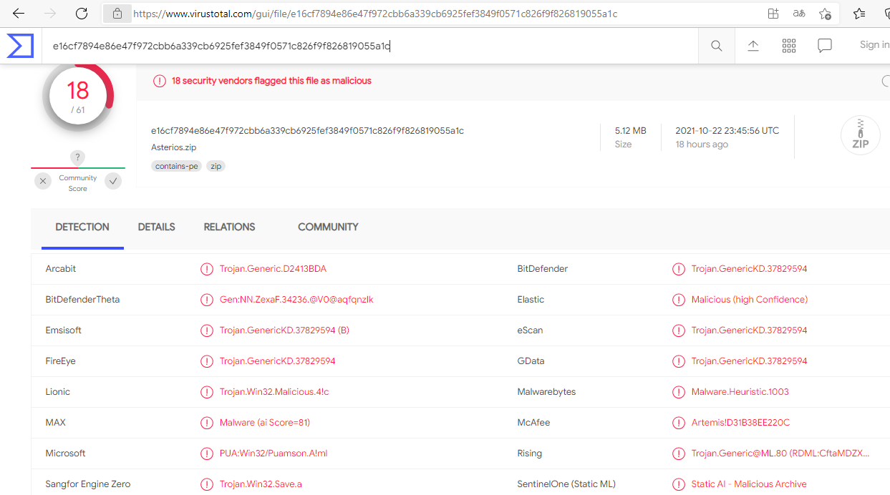This screenshot has height=495, width=890.
Task: Open the browser apps/collections grid icon
Action: tap(773, 14)
